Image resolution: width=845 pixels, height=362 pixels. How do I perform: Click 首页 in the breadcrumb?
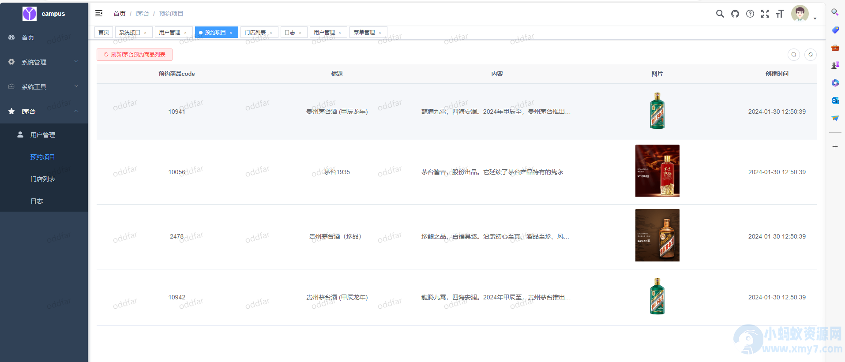[120, 14]
